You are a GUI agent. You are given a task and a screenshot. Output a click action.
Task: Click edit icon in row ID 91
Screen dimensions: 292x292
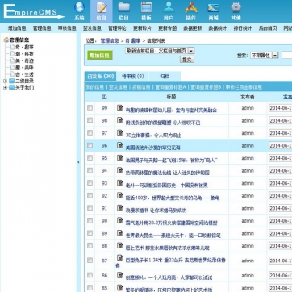(x=120, y=208)
